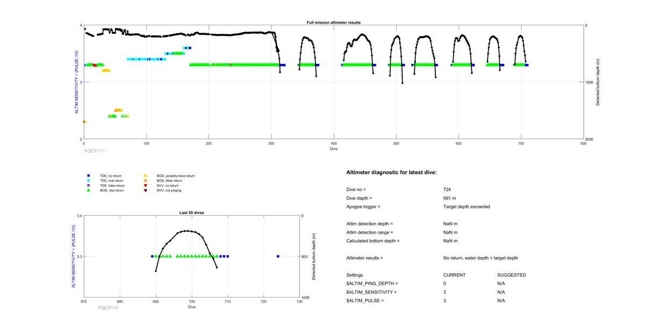Select the 'BOD, false return' legend label
Screen dimensions: 645x334
tap(169, 180)
